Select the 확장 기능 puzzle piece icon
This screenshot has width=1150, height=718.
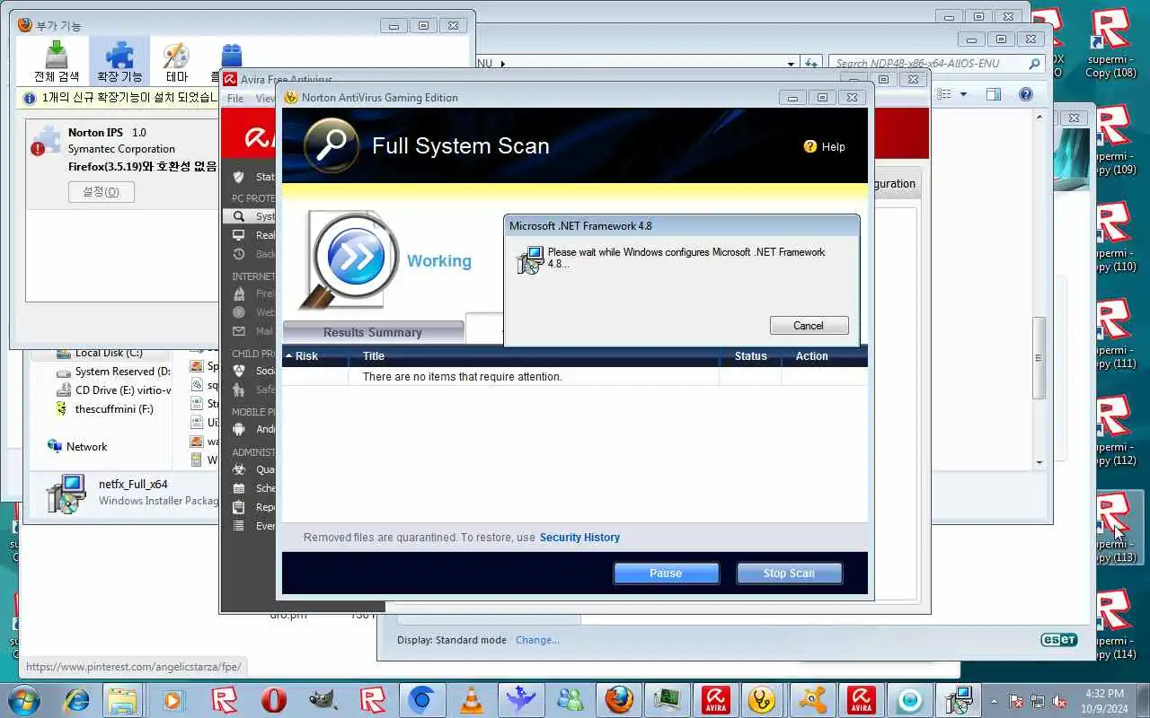[119, 61]
